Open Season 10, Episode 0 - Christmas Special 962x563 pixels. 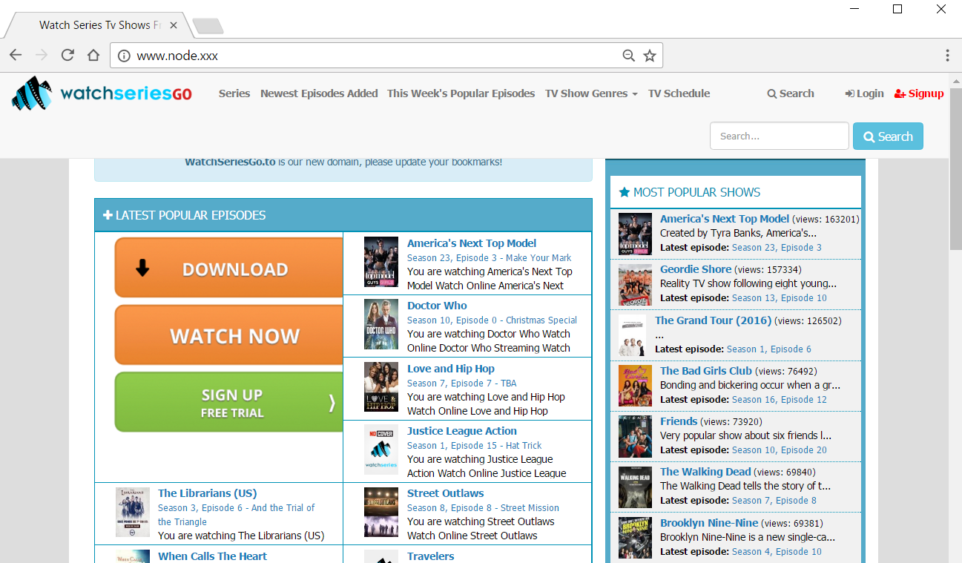(492, 320)
